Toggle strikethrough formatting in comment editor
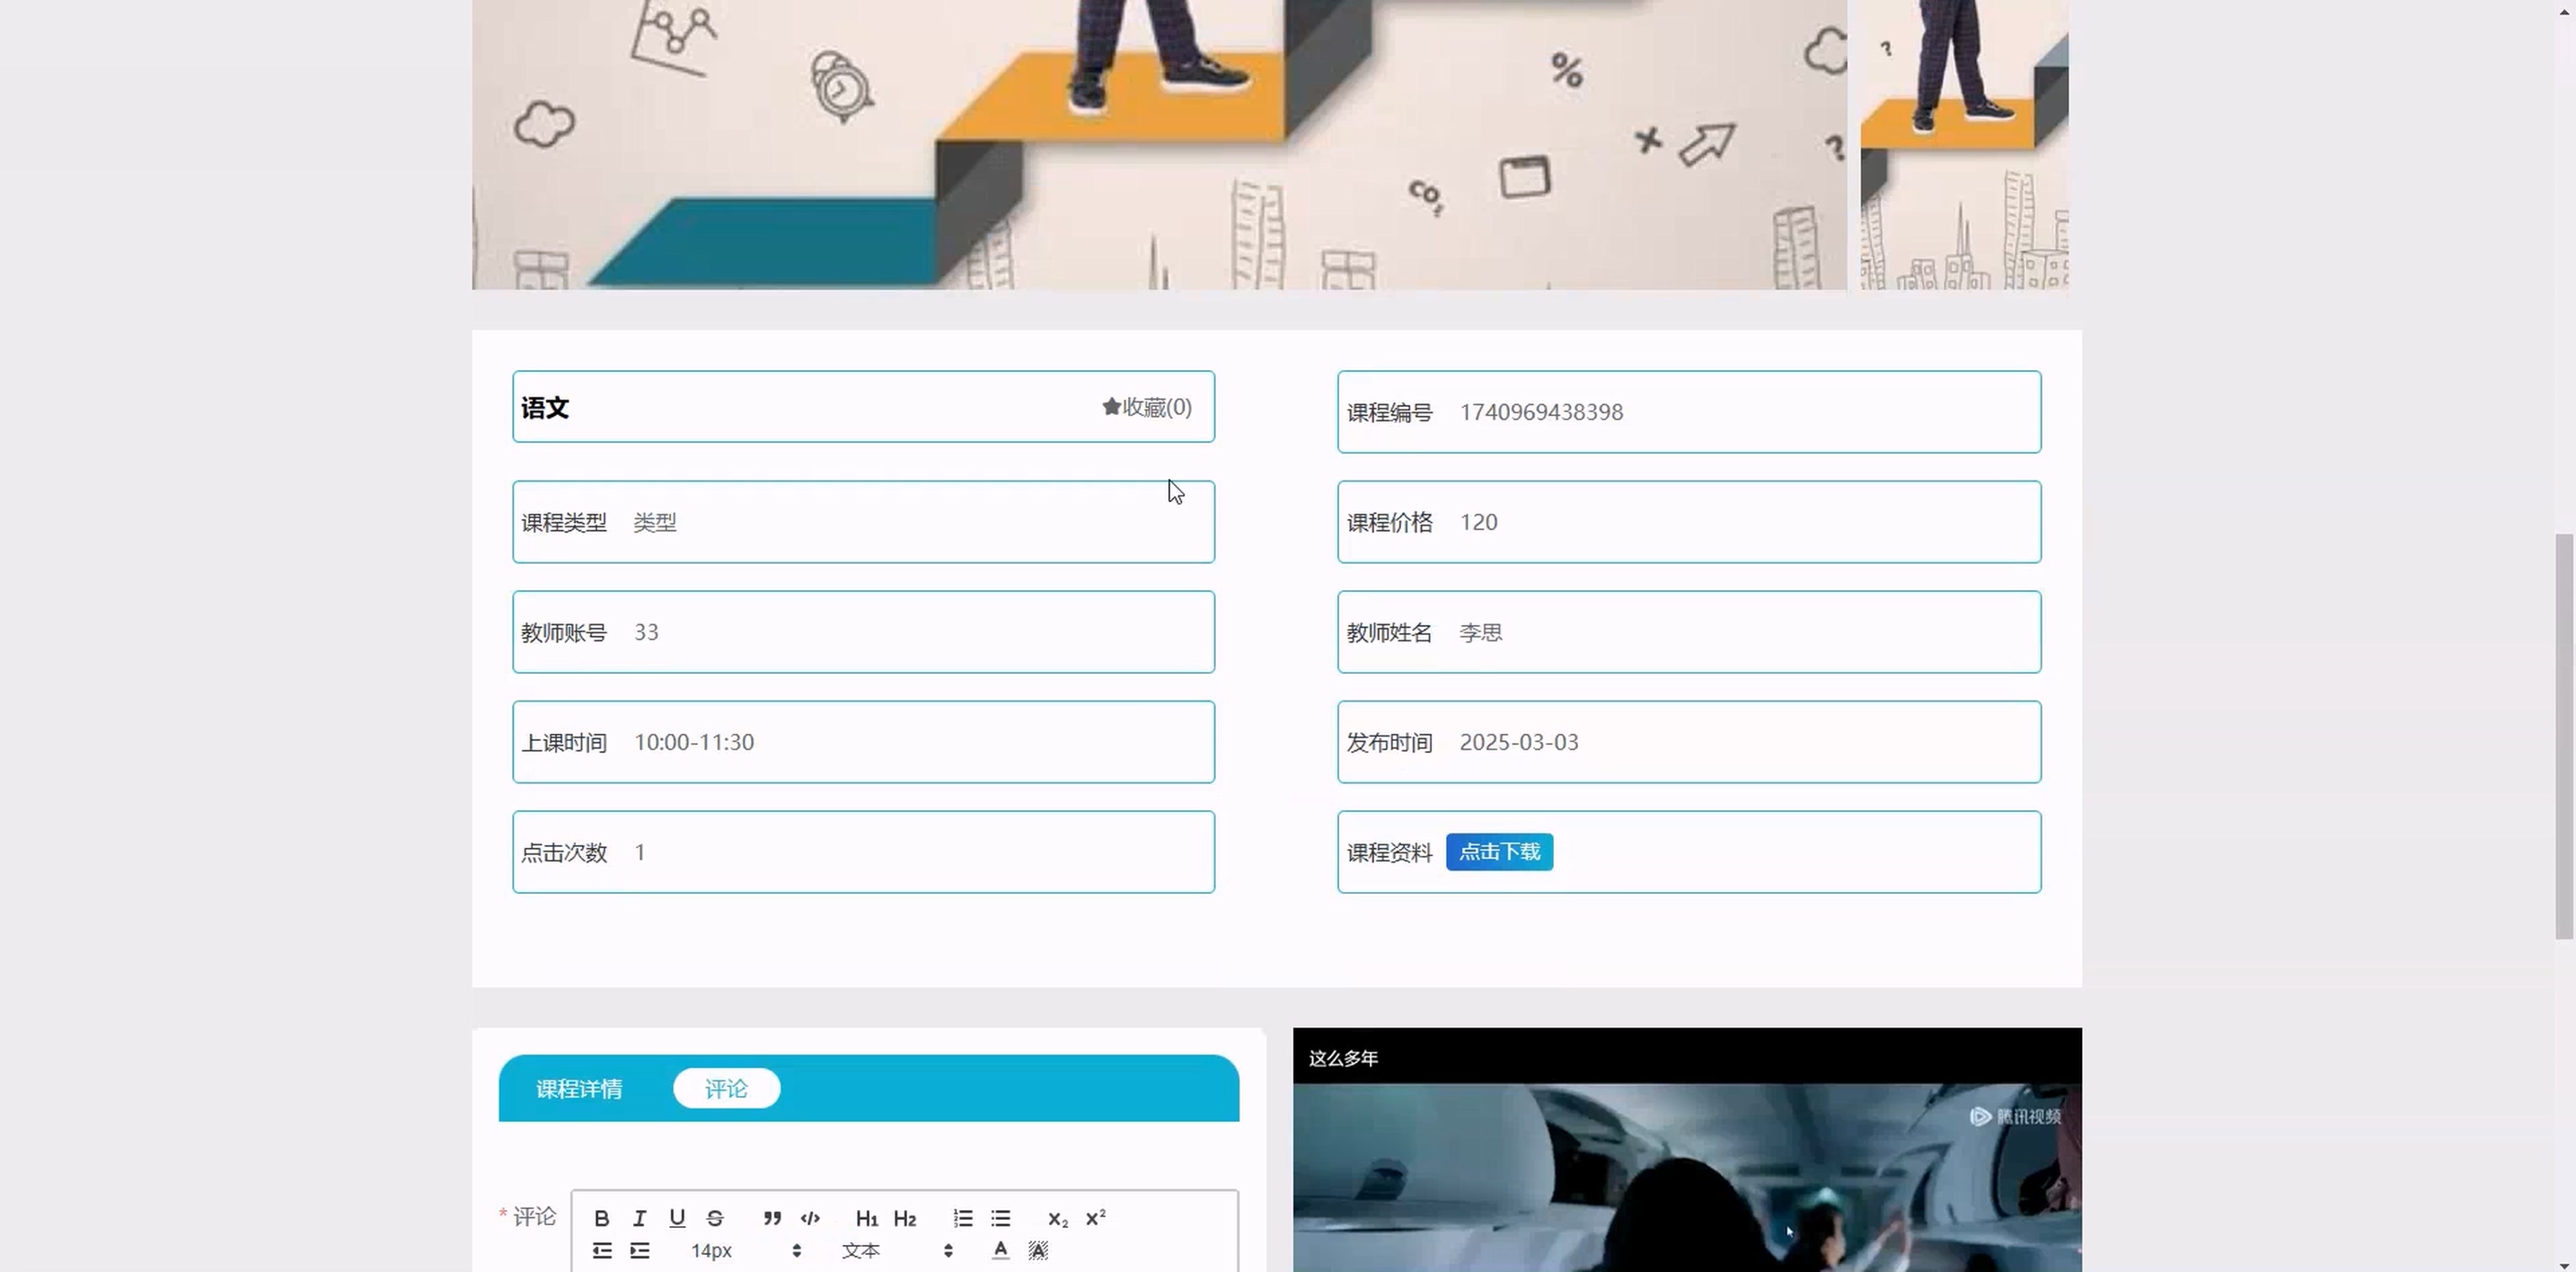The width and height of the screenshot is (2576, 1272). point(715,1218)
